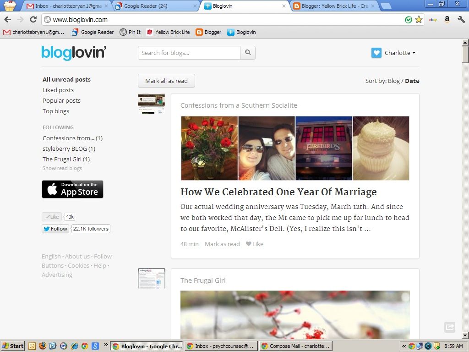
Task: Open How We Celebrated One Year Of Marriage
Action: point(278,192)
